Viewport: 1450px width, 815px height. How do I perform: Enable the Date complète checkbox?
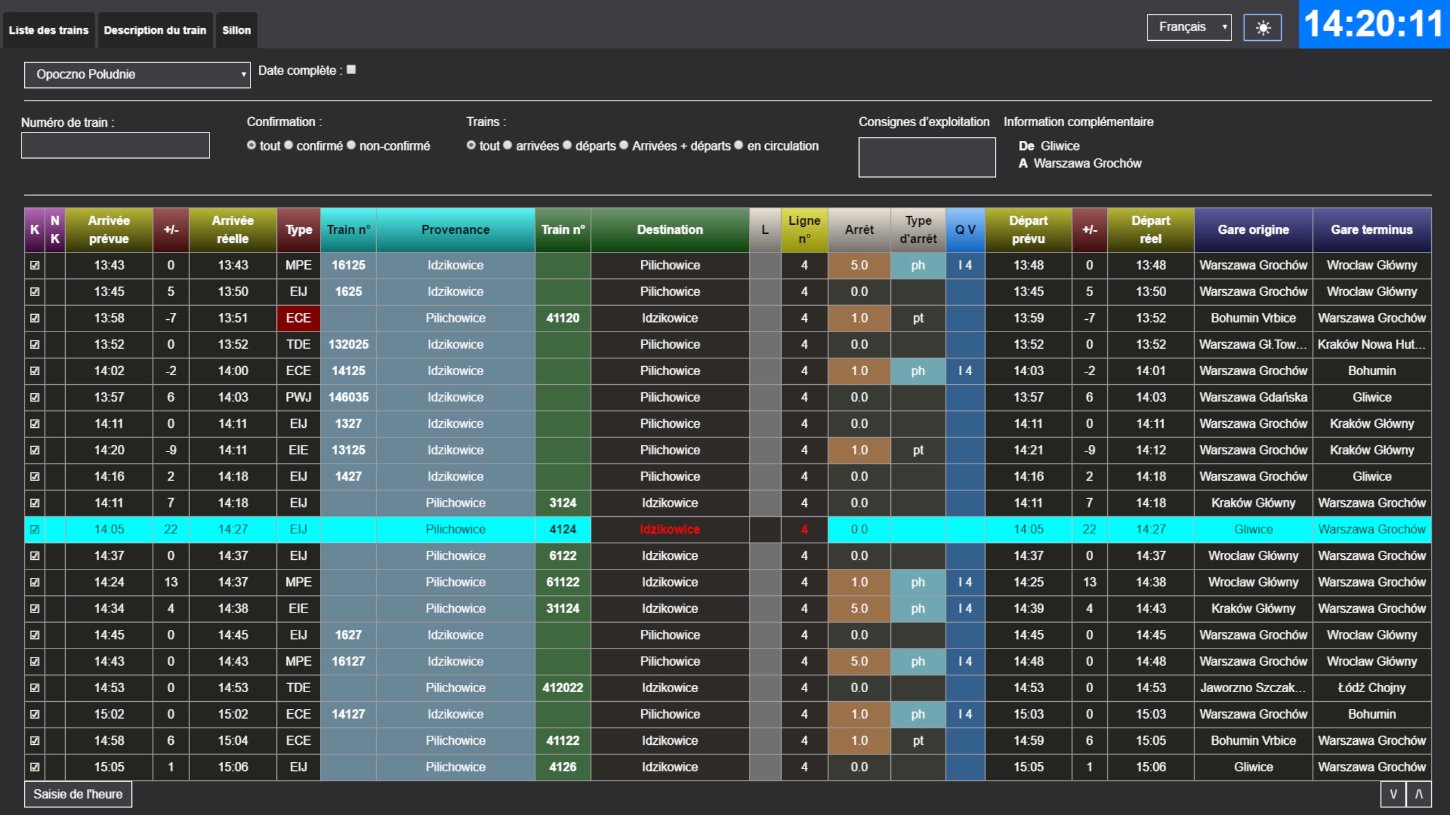351,70
